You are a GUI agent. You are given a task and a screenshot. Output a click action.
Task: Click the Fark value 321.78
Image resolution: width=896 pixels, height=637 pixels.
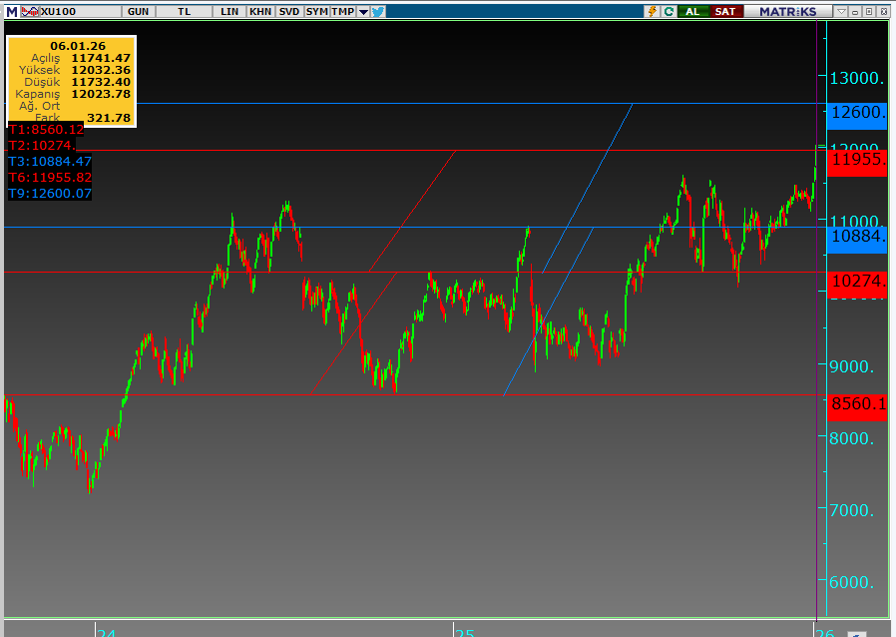[109, 118]
